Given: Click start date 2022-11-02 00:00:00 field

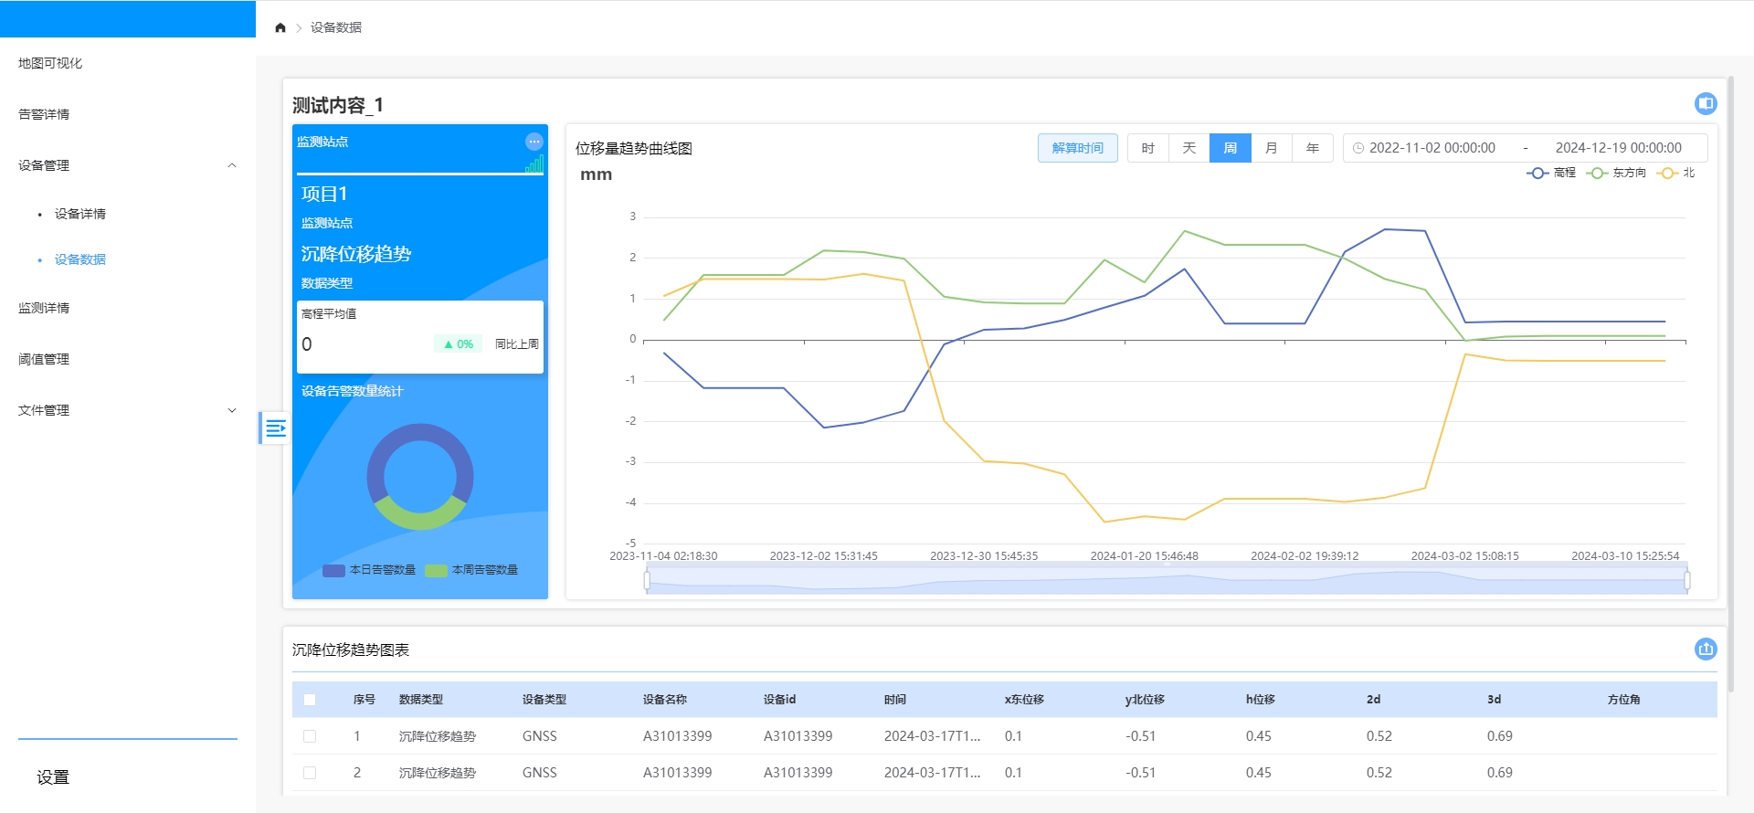Looking at the screenshot, I should (x=1432, y=148).
